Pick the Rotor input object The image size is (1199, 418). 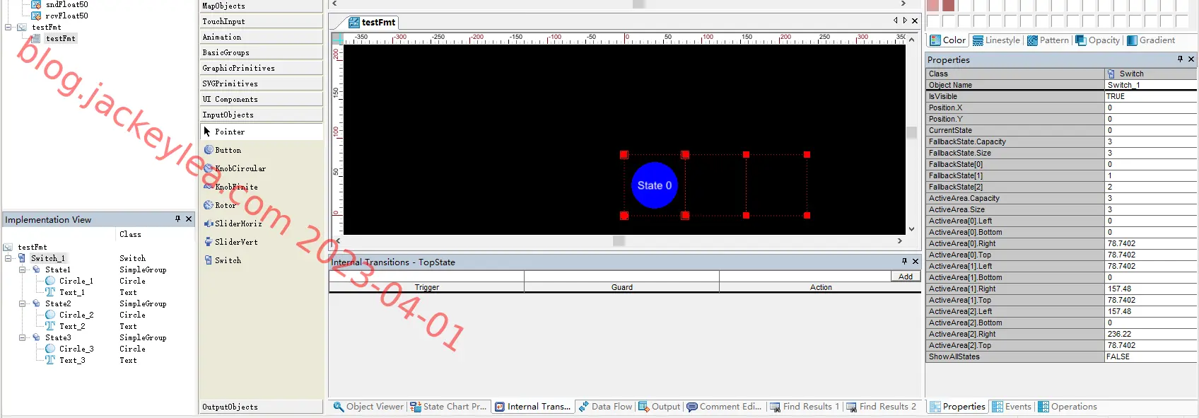pos(225,205)
